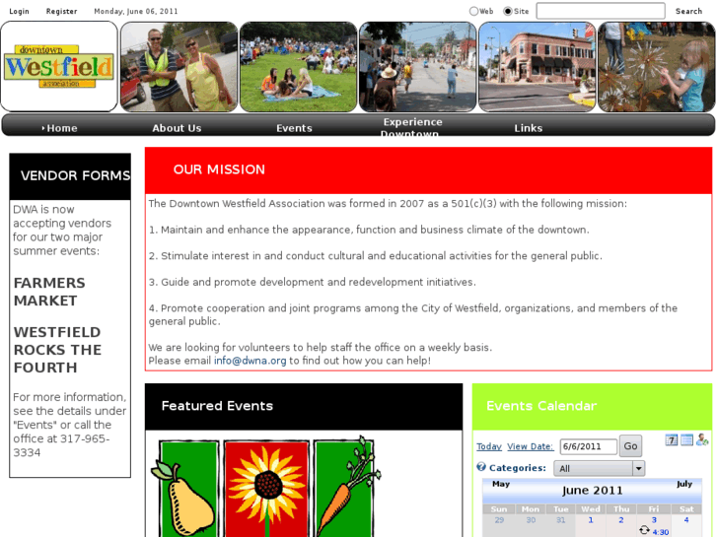Focus the site search text field
717x537 pixels.
601,11
